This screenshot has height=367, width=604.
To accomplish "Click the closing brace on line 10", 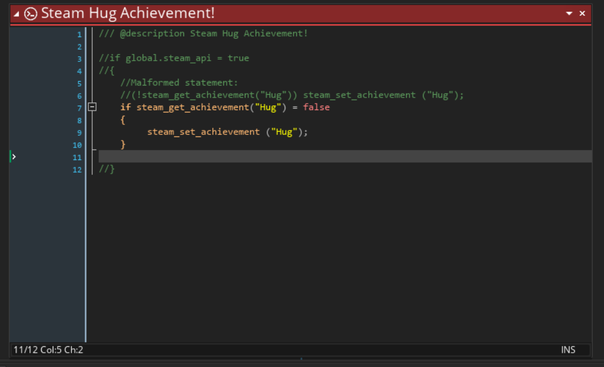I will 123,144.
